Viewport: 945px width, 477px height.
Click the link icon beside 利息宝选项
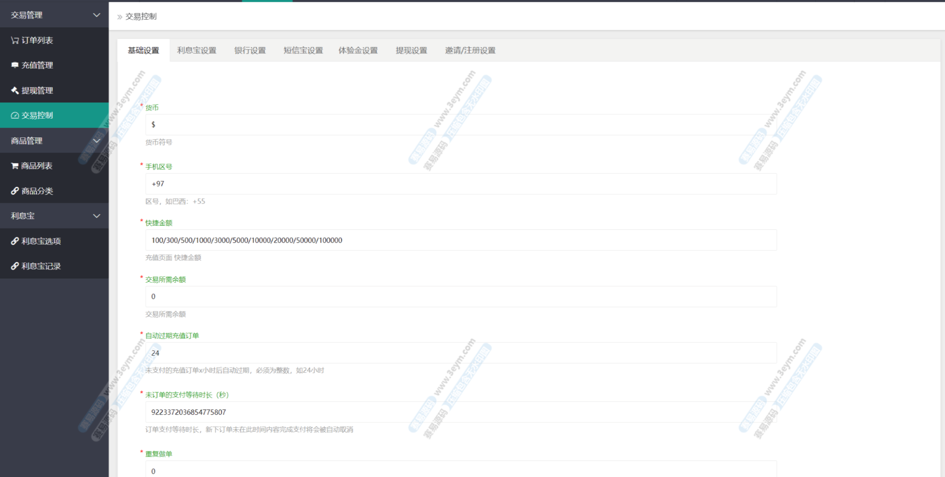click(15, 241)
